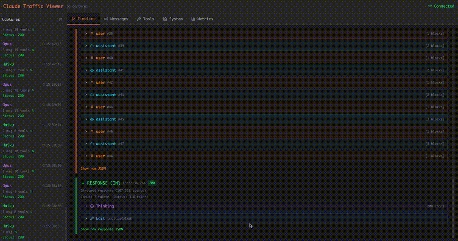Click the person icon on user #40

(92, 58)
